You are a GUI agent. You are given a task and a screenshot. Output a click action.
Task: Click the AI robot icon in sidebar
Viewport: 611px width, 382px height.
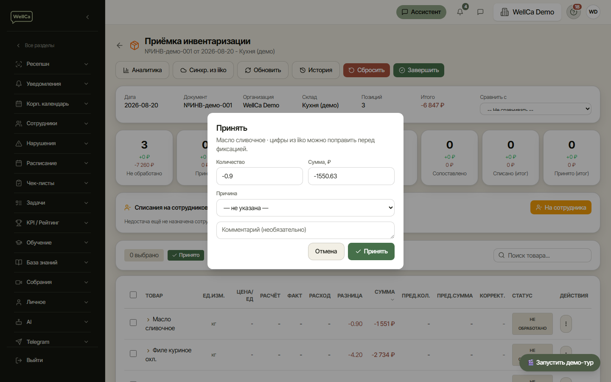[x=19, y=322]
